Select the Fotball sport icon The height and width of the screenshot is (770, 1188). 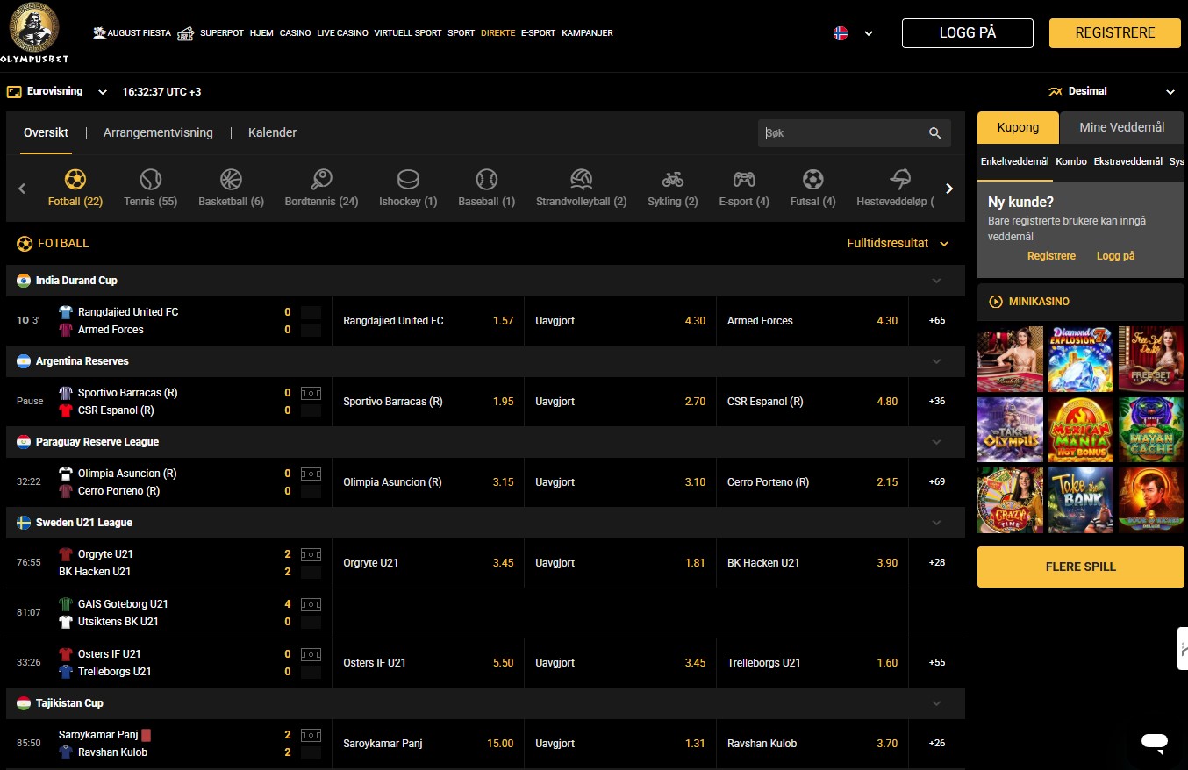75,180
